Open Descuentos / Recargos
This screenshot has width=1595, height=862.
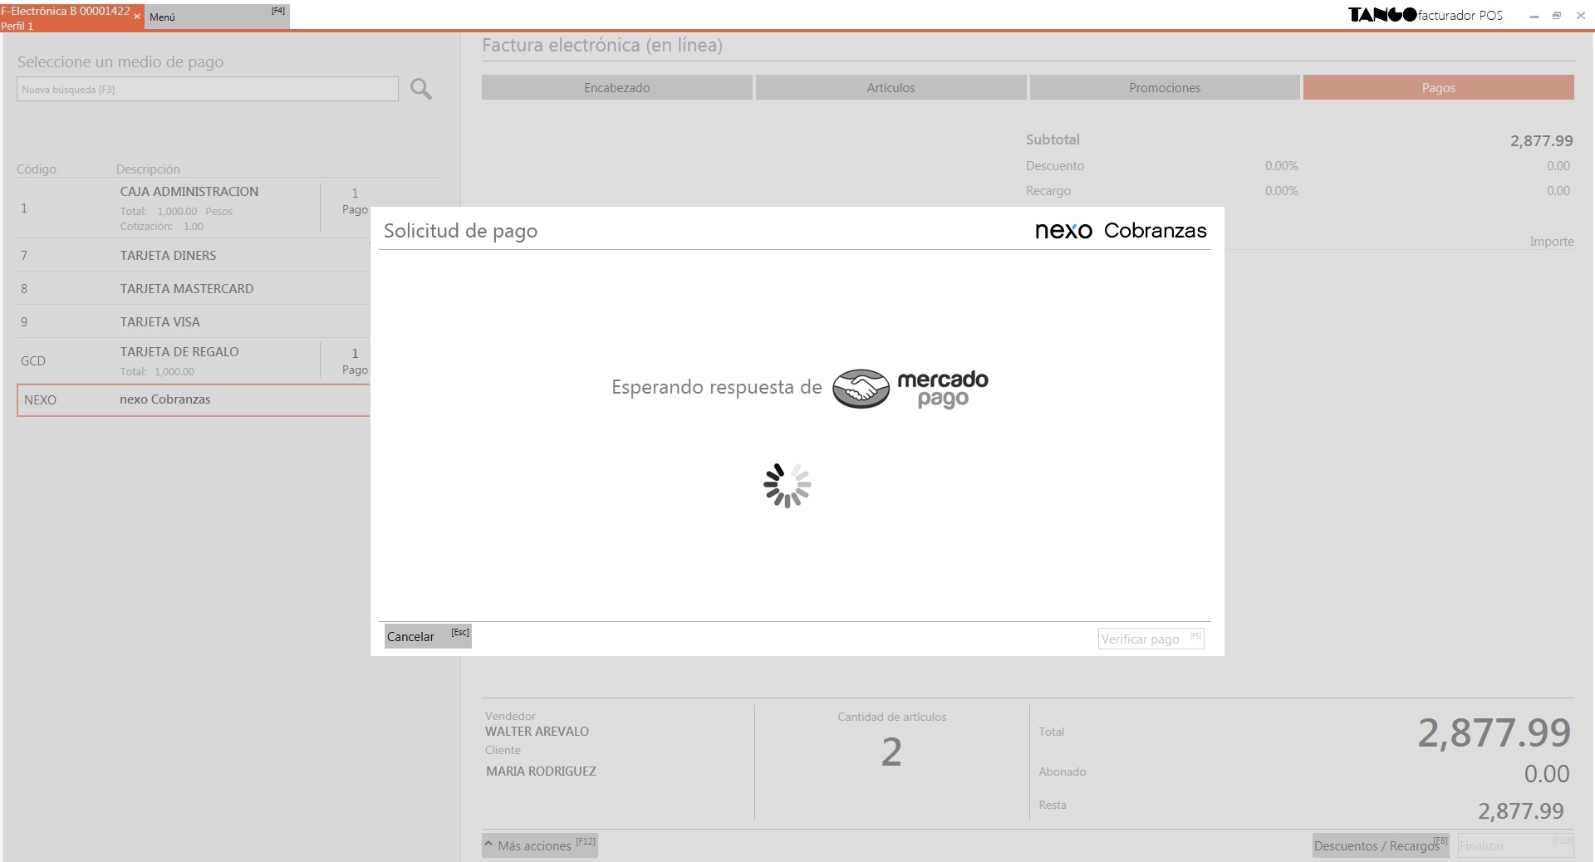[x=1380, y=845]
